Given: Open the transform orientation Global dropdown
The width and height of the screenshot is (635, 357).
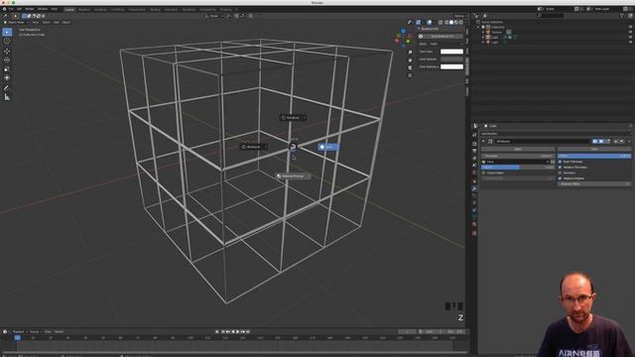Looking at the screenshot, I should click(213, 16).
